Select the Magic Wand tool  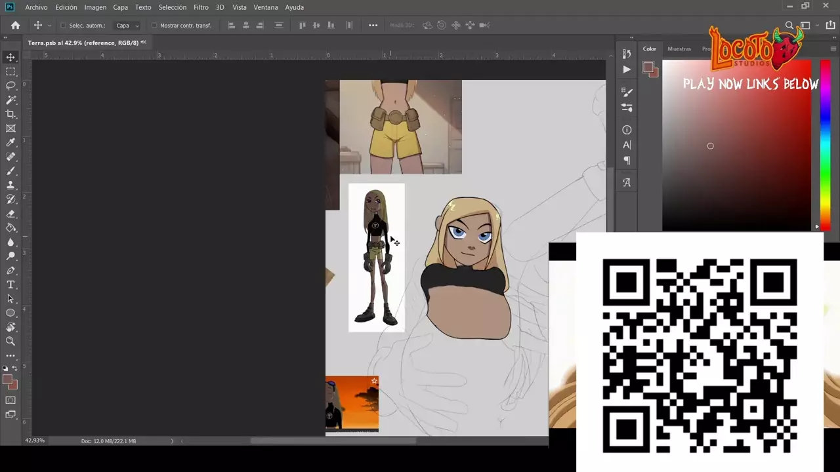(10, 100)
